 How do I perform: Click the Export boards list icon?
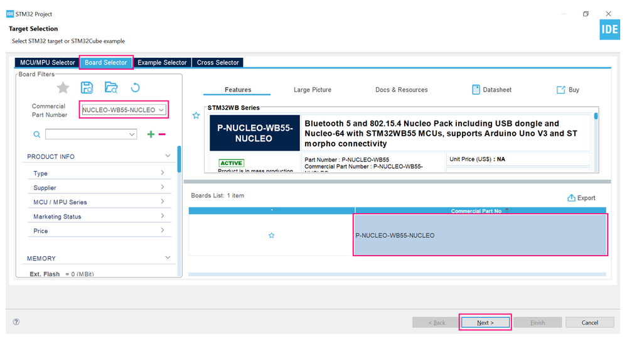point(571,198)
